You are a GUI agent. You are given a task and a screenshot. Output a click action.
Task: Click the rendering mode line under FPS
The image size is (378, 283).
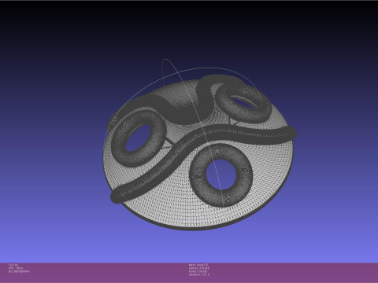(19, 271)
